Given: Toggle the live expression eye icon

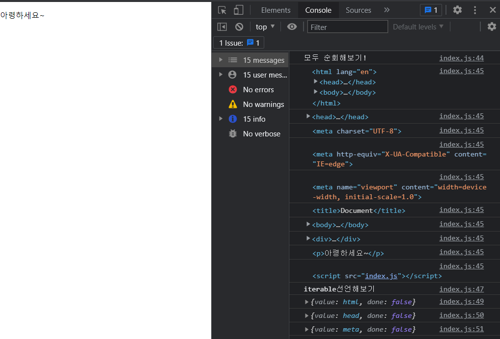Looking at the screenshot, I should click(292, 26).
